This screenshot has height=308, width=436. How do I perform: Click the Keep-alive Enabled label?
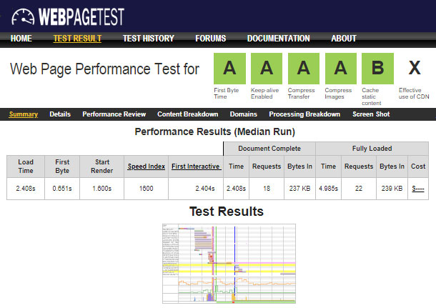click(264, 94)
